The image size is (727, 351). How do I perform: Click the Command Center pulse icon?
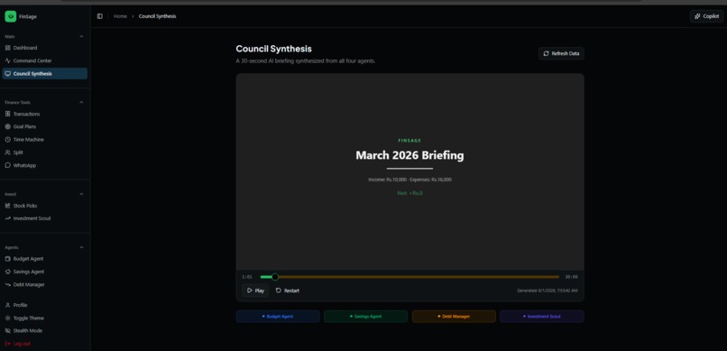pyautogui.click(x=7, y=60)
